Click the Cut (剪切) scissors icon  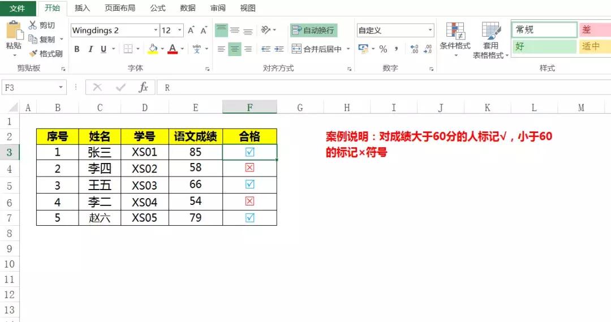pos(33,25)
